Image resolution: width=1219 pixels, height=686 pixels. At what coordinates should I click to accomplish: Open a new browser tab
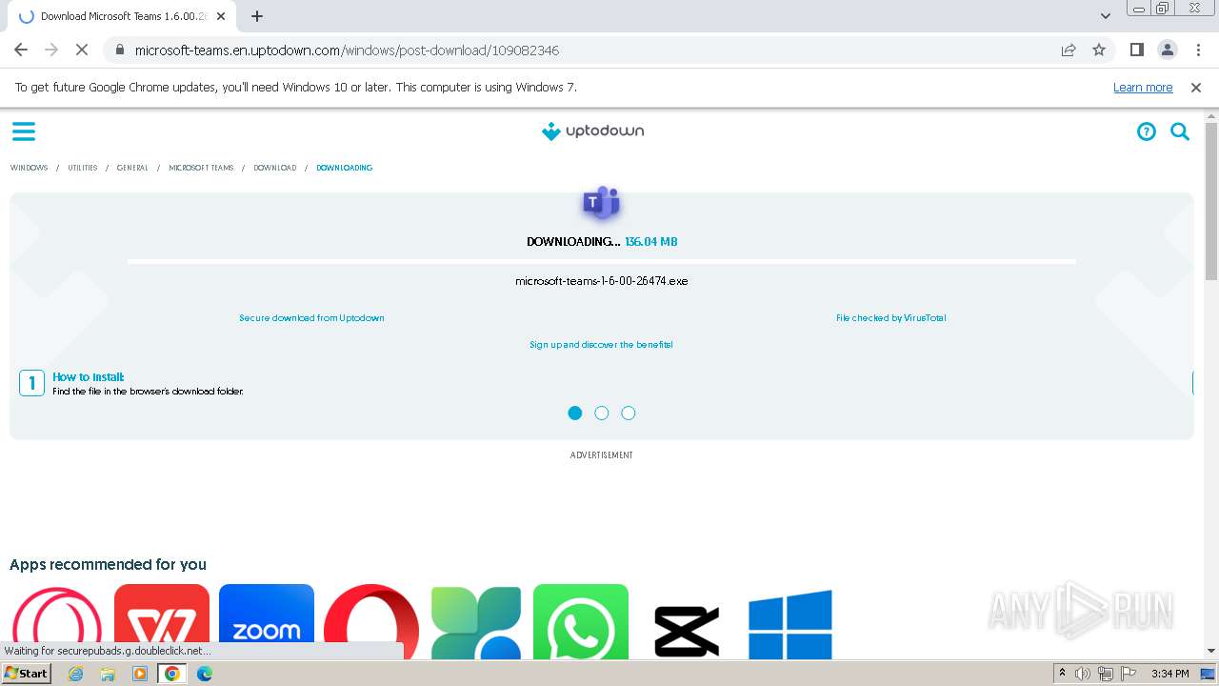[257, 16]
